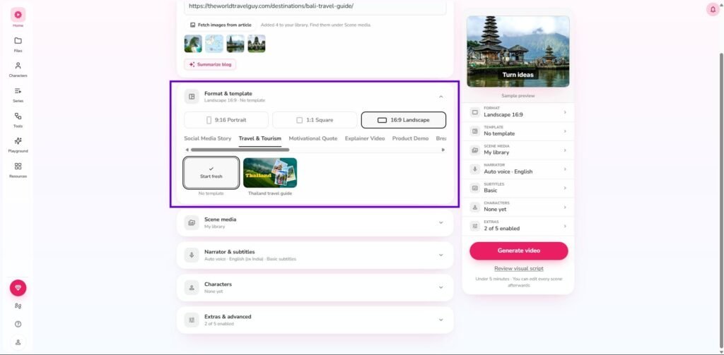Switch to Social Media Story tab
The width and height of the screenshot is (724, 355).
point(208,138)
